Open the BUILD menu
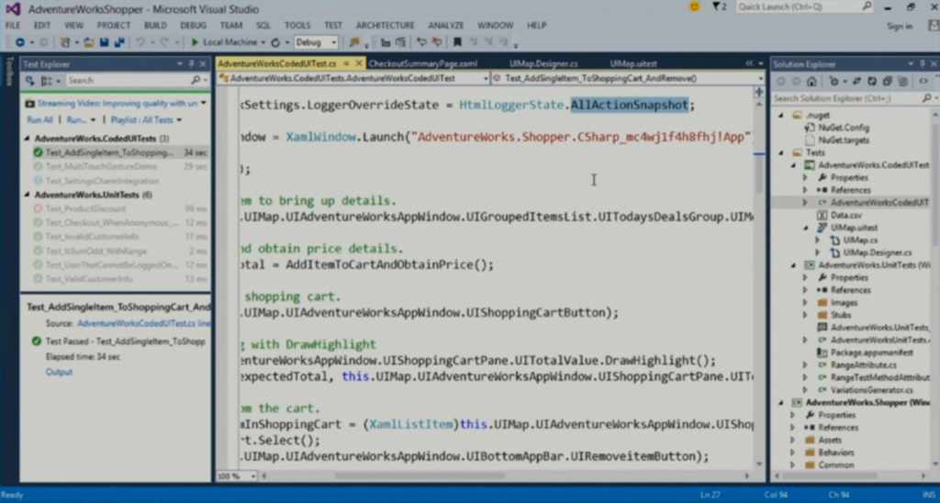 [155, 25]
